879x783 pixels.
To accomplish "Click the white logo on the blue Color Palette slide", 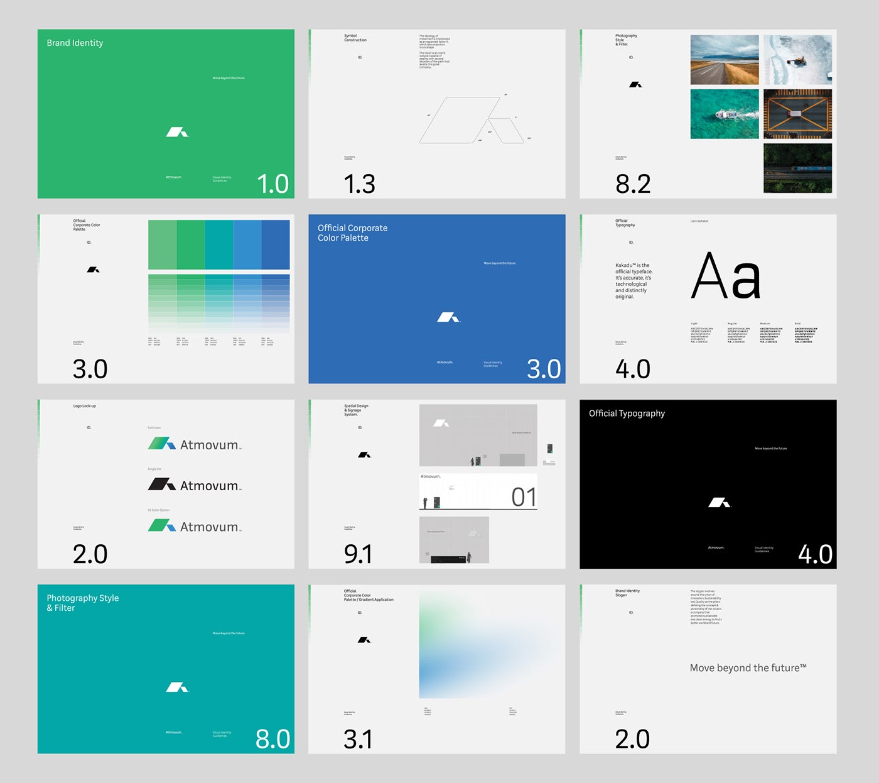I will [x=448, y=317].
